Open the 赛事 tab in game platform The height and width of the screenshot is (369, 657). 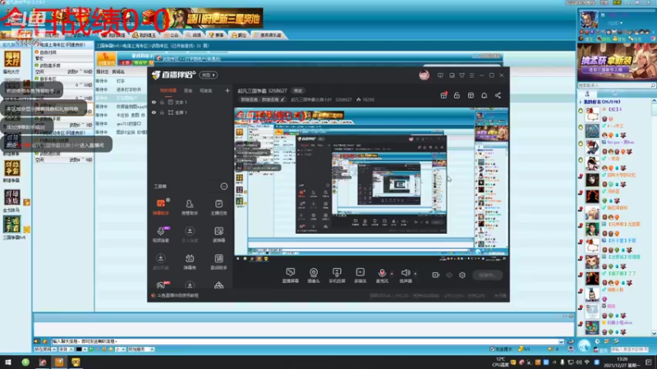point(217,35)
